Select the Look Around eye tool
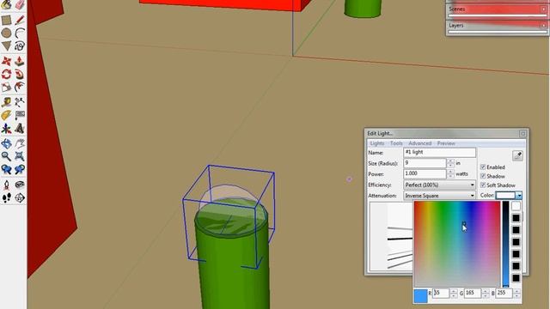Viewport: 550px width, 309px height. point(20,185)
